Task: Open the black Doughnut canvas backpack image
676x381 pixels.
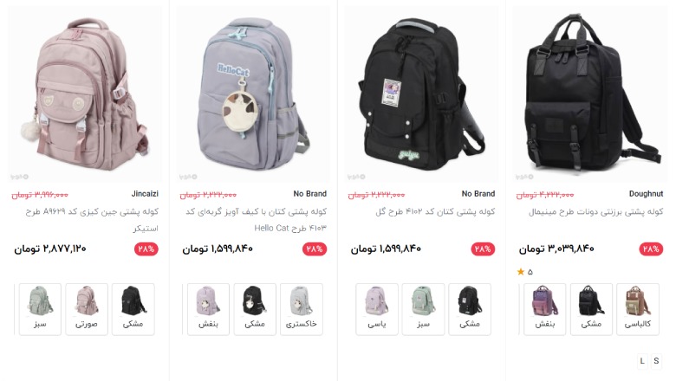Action: pyautogui.click(x=590, y=94)
